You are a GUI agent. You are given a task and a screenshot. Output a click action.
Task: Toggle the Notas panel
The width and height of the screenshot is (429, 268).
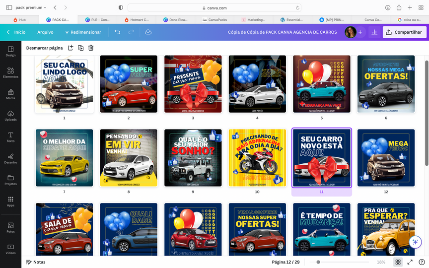pyautogui.click(x=36, y=262)
